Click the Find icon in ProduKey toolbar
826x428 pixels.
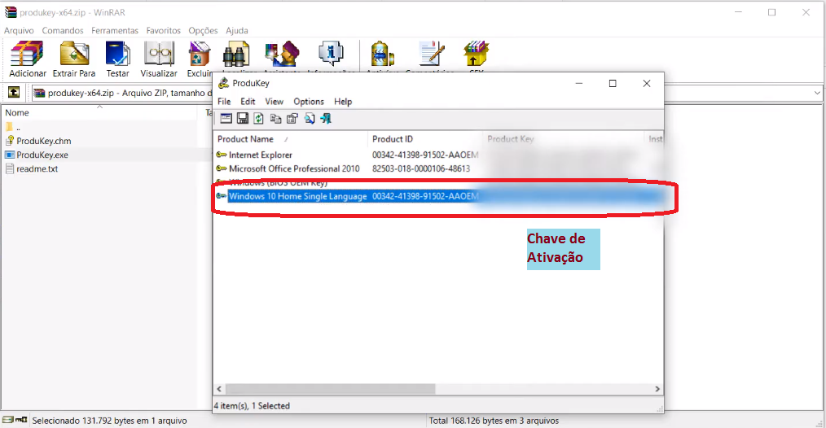(x=310, y=119)
